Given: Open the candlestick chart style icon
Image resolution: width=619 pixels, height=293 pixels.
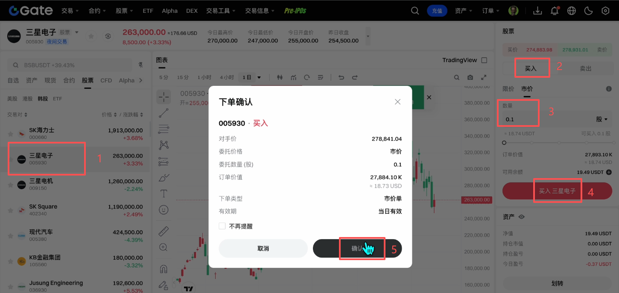Looking at the screenshot, I should 280,77.
